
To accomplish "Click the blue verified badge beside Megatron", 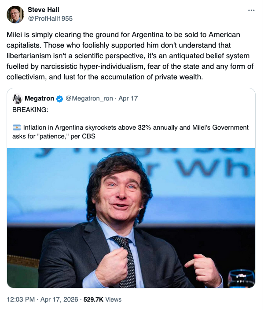I will tap(59, 98).
